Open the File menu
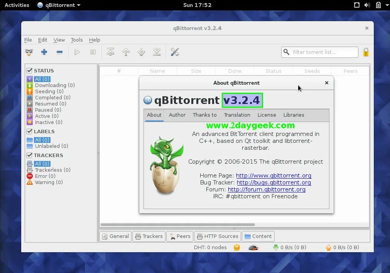Viewport: 390px width, 273px height. 28,40
